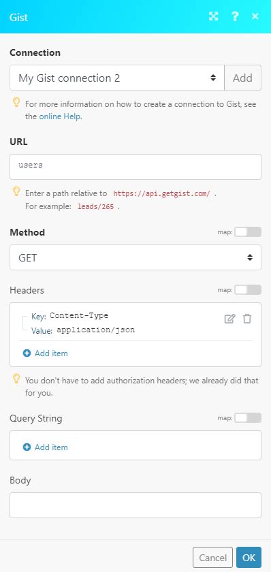Click the Cancel button
Viewport: 271px width, 572px height.
[212, 558]
